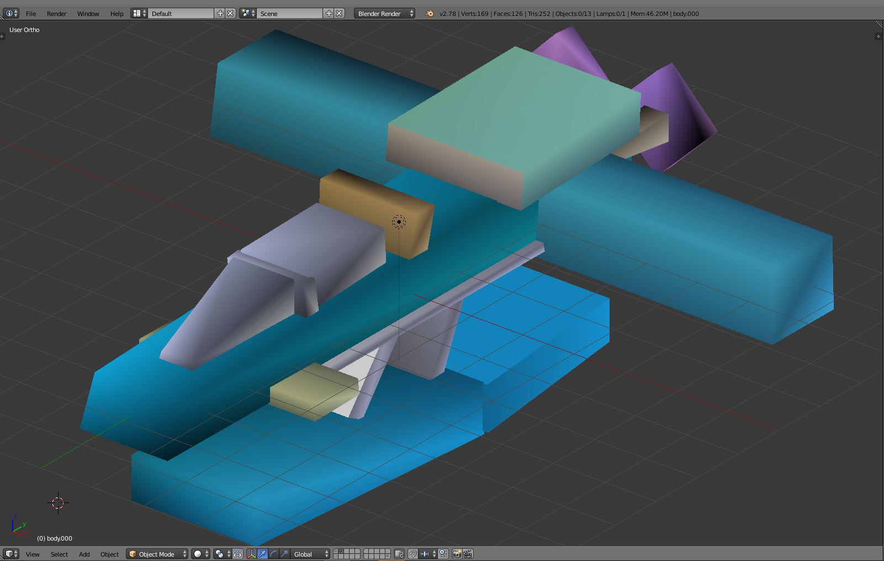Click the Tris:252 statistic
Image resolution: width=884 pixels, height=561 pixels.
pos(539,13)
